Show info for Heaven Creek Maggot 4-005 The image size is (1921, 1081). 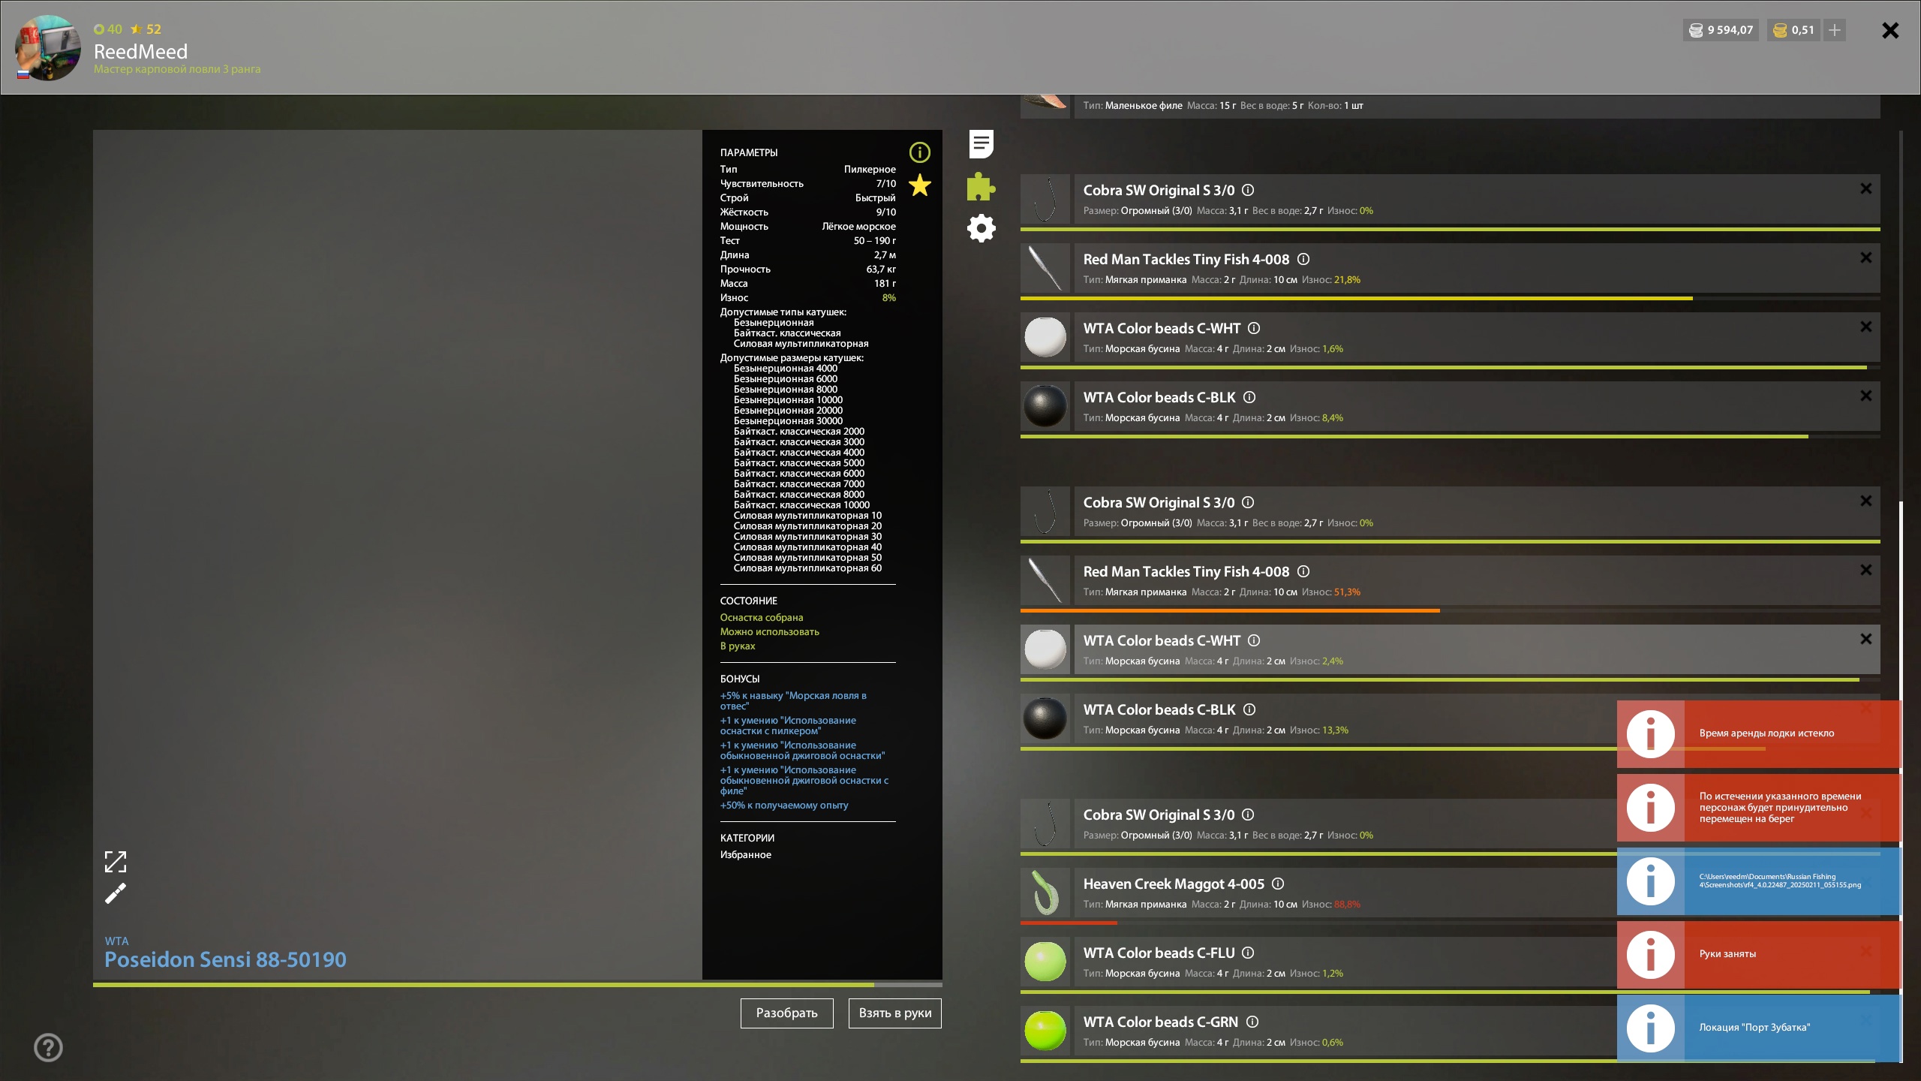point(1278,884)
